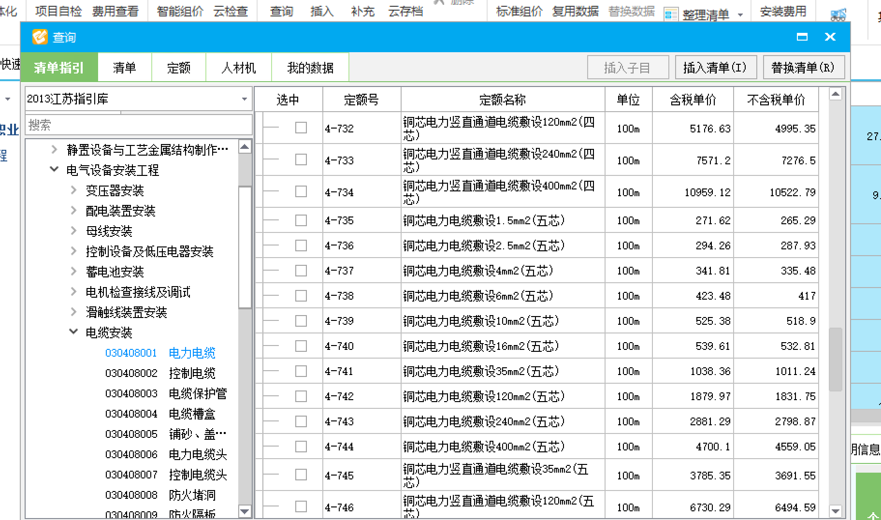
Task: Click 费用查看 in the main toolbar
Action: click(116, 11)
